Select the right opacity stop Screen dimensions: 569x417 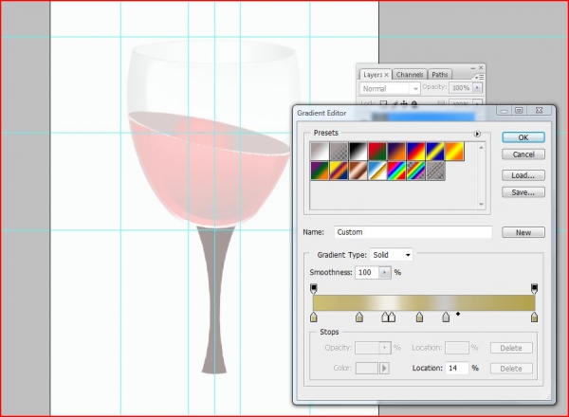pyautogui.click(x=534, y=289)
